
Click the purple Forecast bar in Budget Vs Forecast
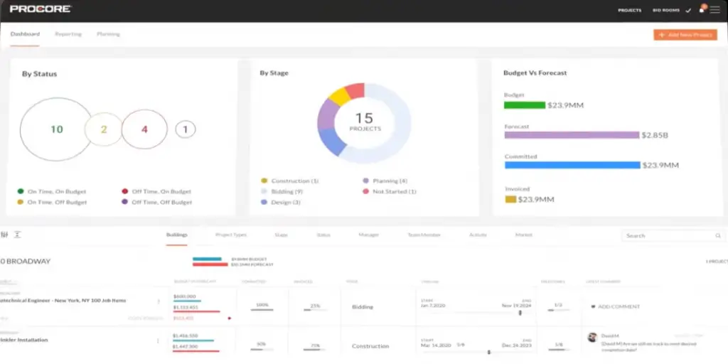[x=572, y=135]
